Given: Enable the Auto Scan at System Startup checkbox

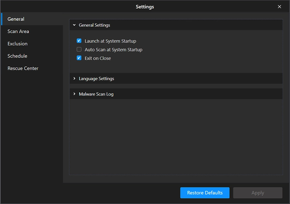Looking at the screenshot, I should [79, 50].
